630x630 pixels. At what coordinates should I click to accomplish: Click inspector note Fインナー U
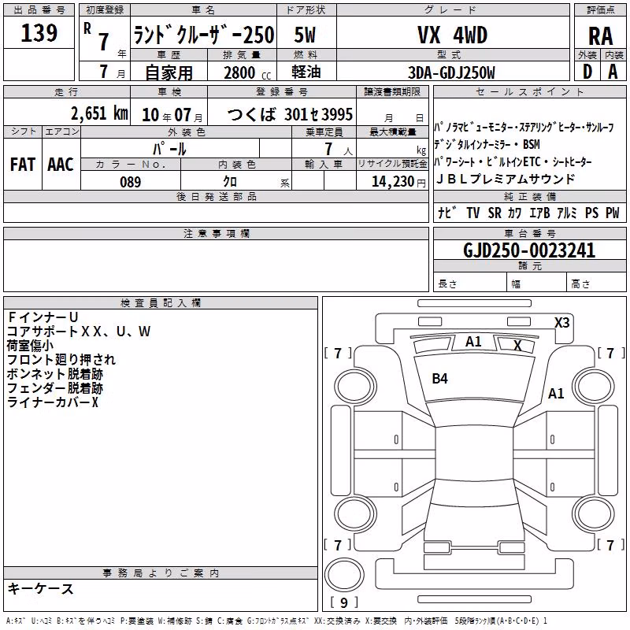43,317
